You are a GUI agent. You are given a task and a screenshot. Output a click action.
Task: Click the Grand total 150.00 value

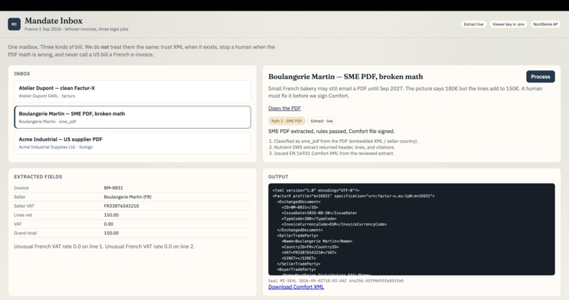tap(111, 233)
